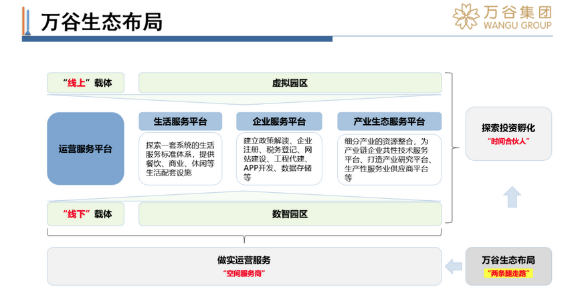Screen dimensions: 572x299
Task: Click the 做实运营服务 text
Action: [x=244, y=260]
